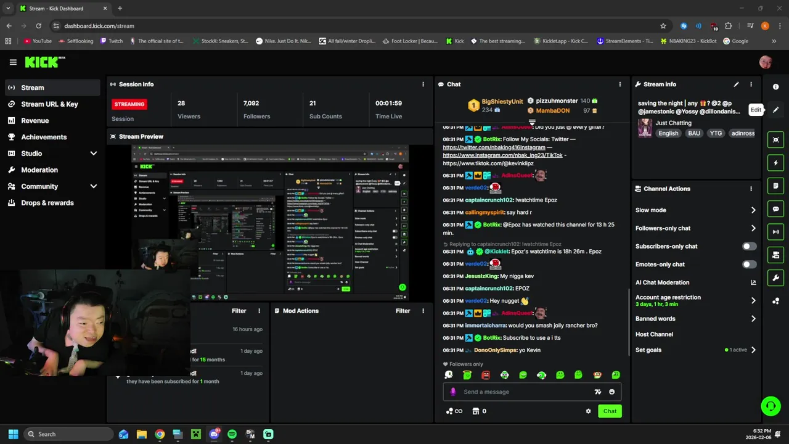Click the pencil icon in Stream info header
The image size is (789, 444).
pyautogui.click(x=736, y=84)
